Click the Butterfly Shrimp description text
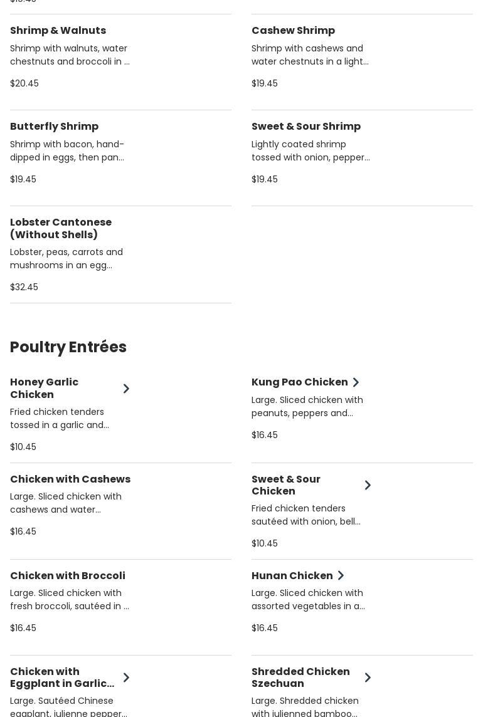Viewport: 483px width, 717px height. tap(67, 151)
